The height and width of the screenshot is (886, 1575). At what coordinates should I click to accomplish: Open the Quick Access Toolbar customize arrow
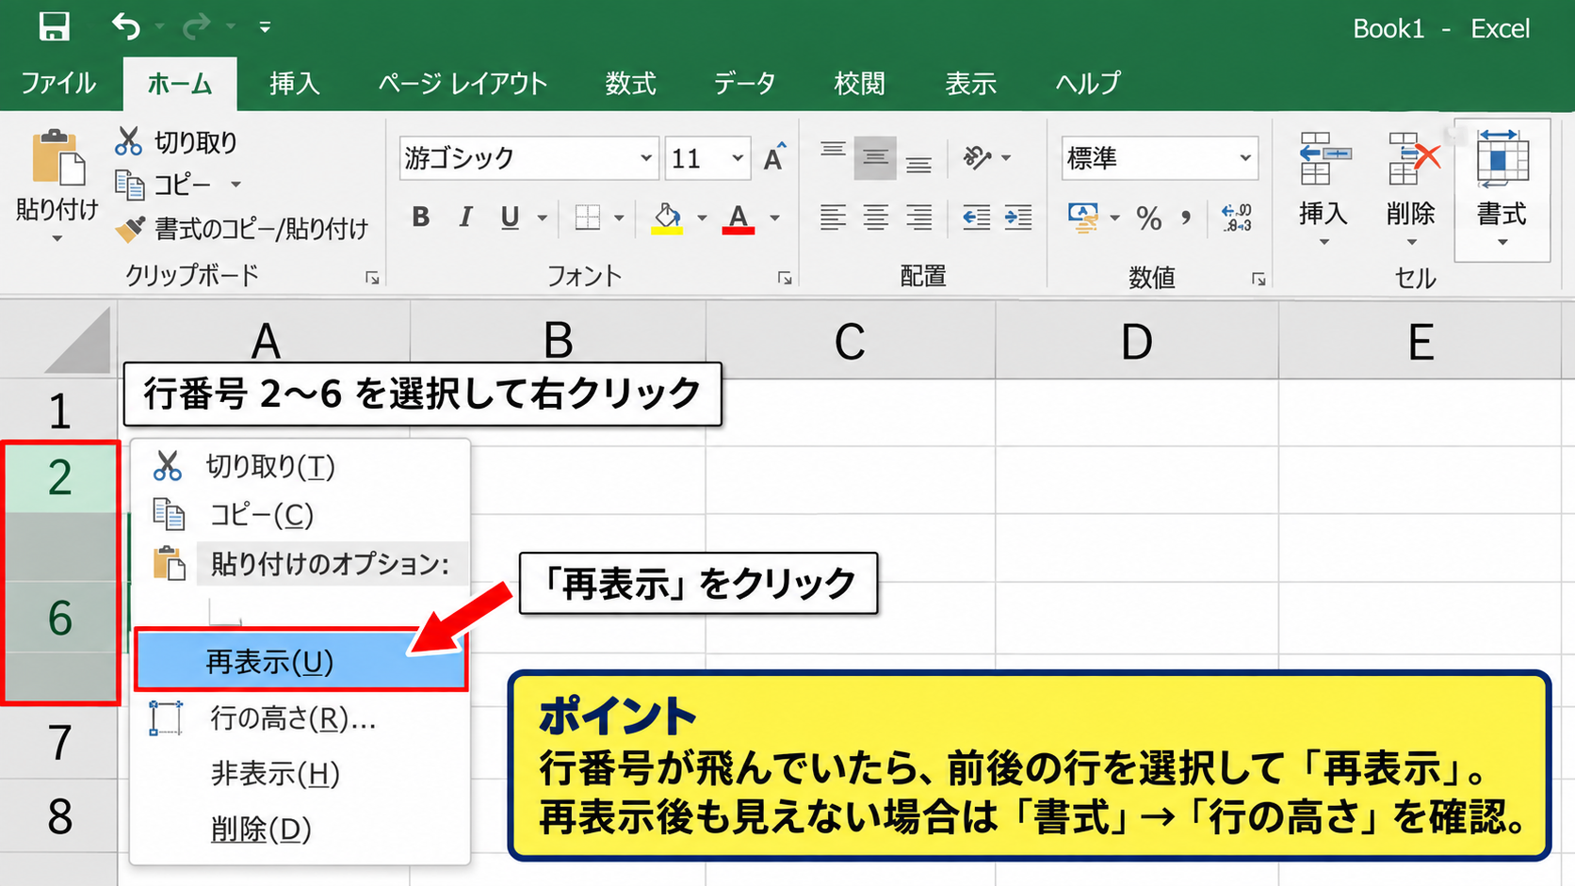(x=265, y=28)
